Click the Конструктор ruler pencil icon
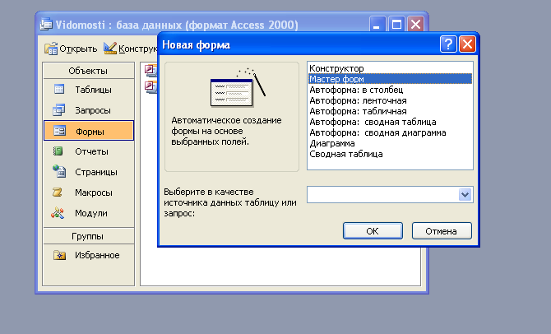 click(x=110, y=49)
